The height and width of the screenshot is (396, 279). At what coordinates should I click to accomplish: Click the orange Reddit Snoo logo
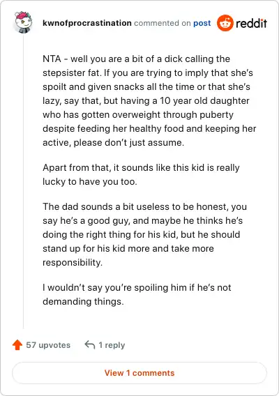click(x=225, y=23)
